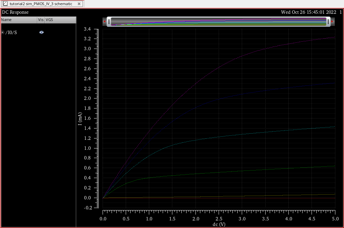Click the 2.0 y-axis tick label
Image resolution: width=344 pixels, height=228 pixels.
click(87, 98)
